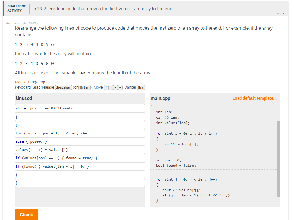This screenshot has height=220, width=294.
Task: Click the 'int pos = 0;' line
Action: (x=168, y=160)
